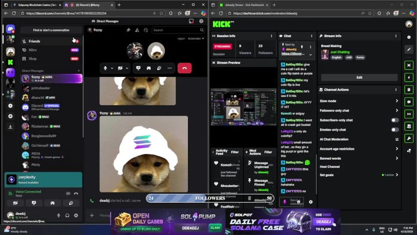
Task: Open Set goals option
Action: click(359, 175)
